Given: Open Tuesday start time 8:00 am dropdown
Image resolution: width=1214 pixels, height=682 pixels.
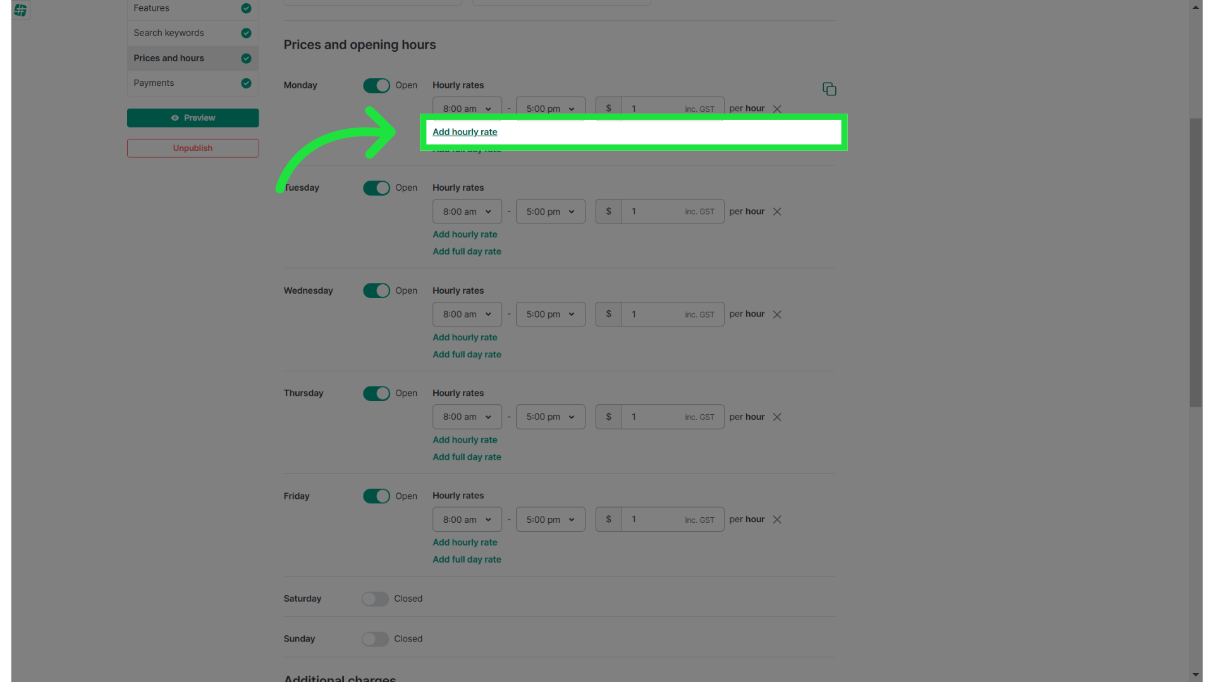Looking at the screenshot, I should (x=467, y=212).
